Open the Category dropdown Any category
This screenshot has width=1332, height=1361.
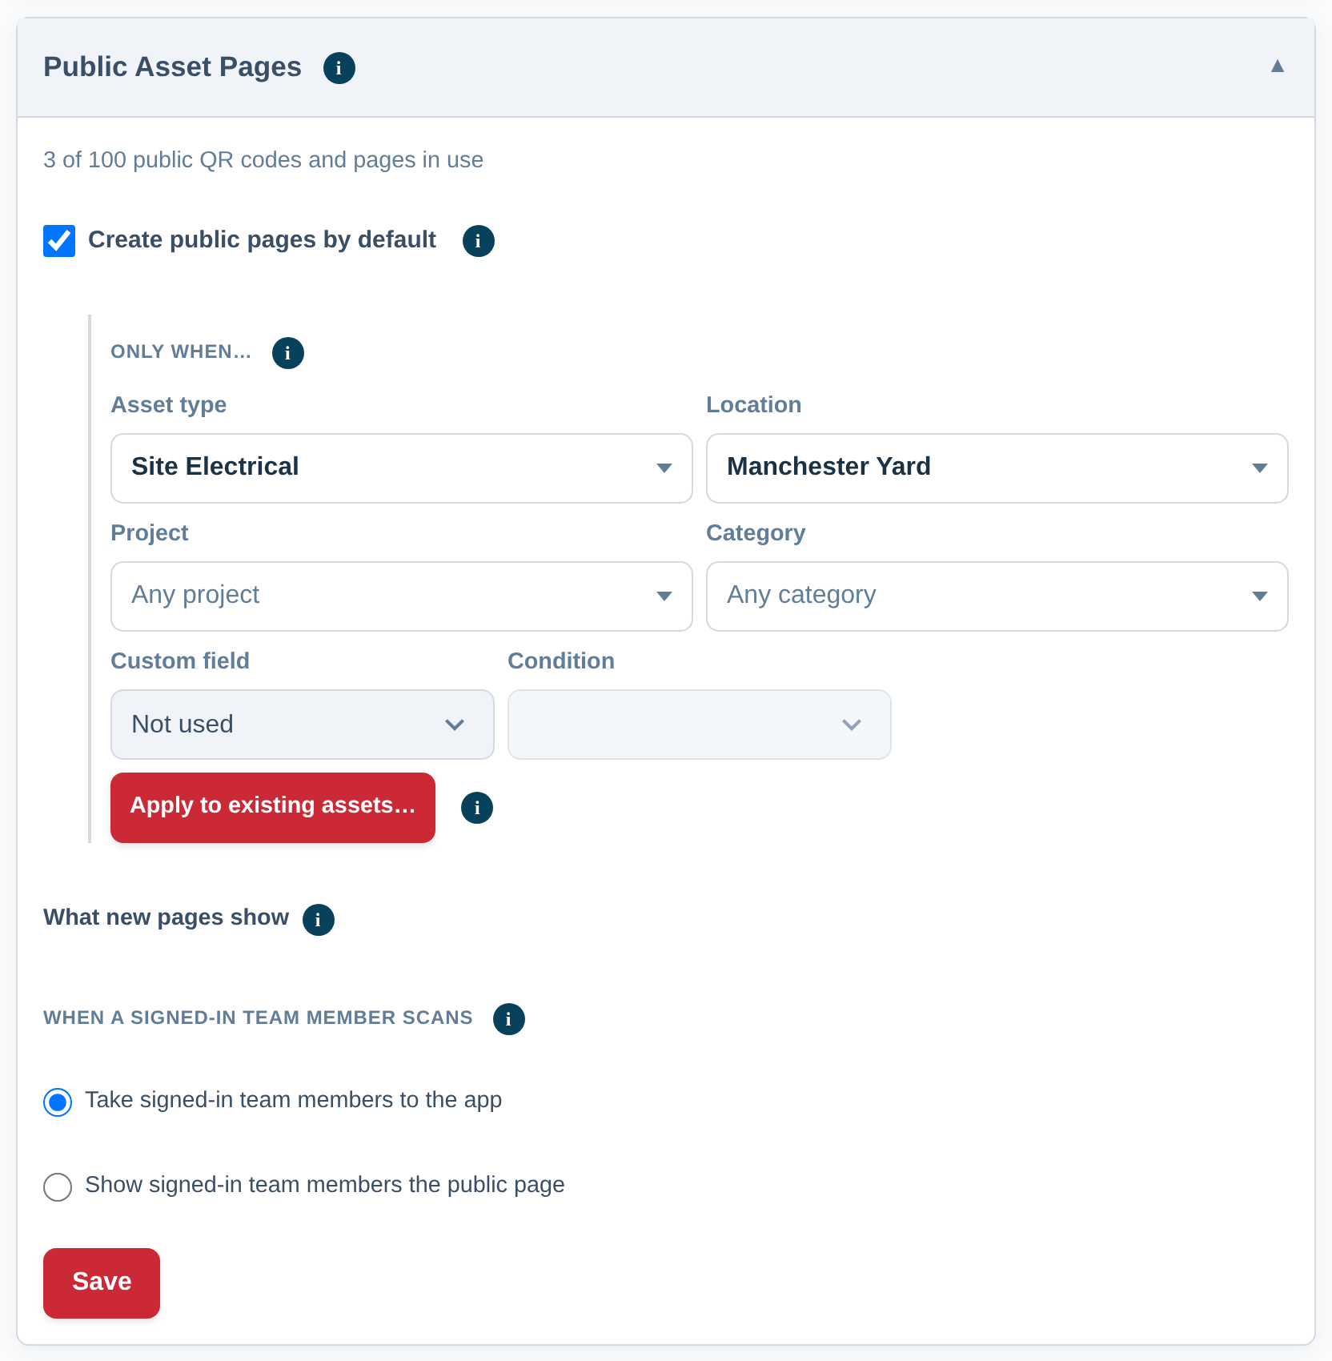coord(997,596)
